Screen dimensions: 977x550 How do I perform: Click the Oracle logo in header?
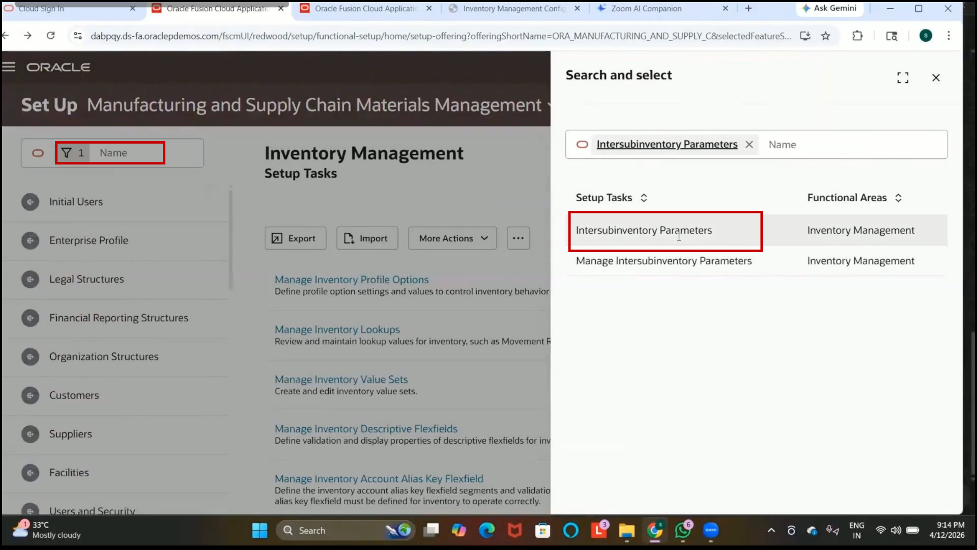click(59, 67)
